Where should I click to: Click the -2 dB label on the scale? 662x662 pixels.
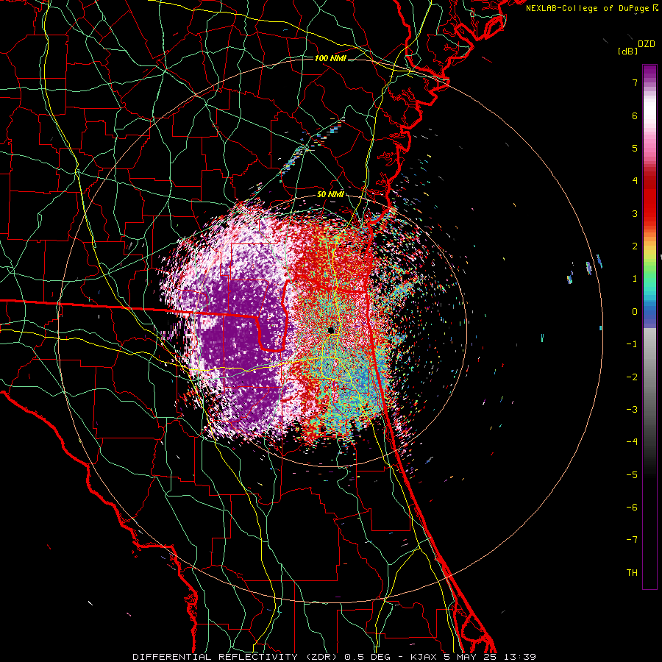pos(632,377)
